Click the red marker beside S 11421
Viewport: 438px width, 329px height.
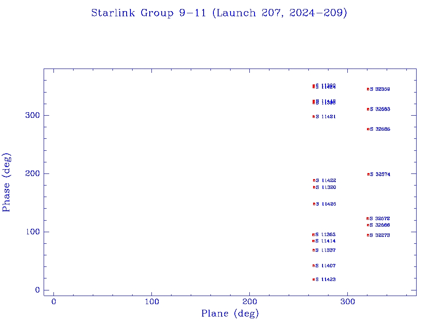coord(314,117)
